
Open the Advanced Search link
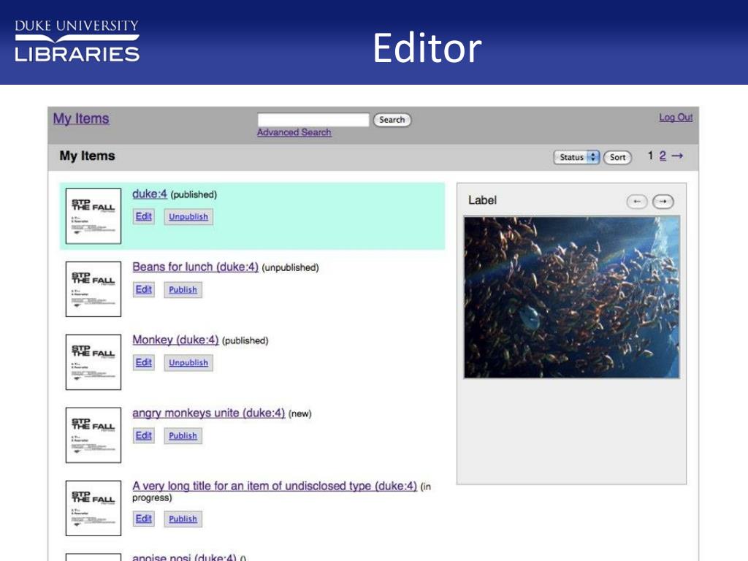[294, 132]
